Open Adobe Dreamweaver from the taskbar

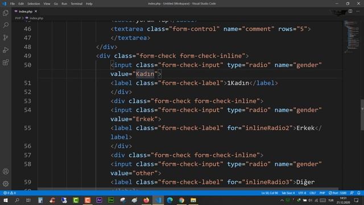[111, 200]
